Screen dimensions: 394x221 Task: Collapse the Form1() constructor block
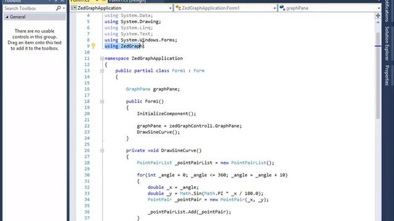tap(102, 101)
